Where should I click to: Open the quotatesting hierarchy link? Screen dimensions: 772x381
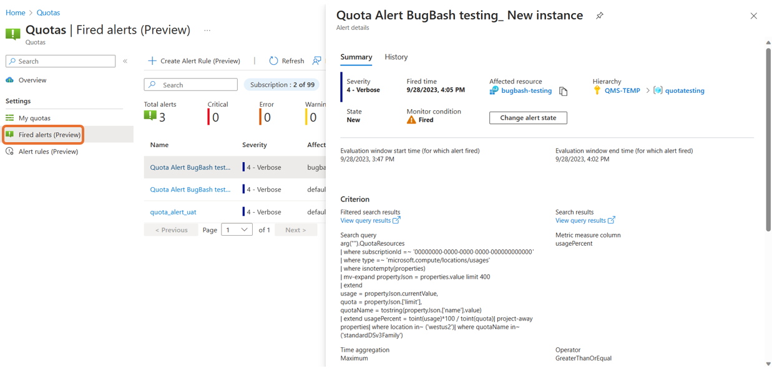[685, 90]
